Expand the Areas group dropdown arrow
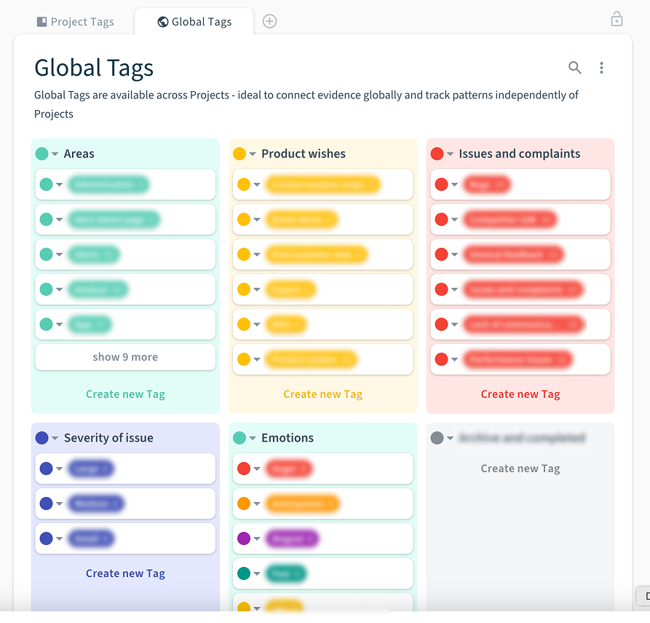This screenshot has width=650, height=623. [x=55, y=154]
